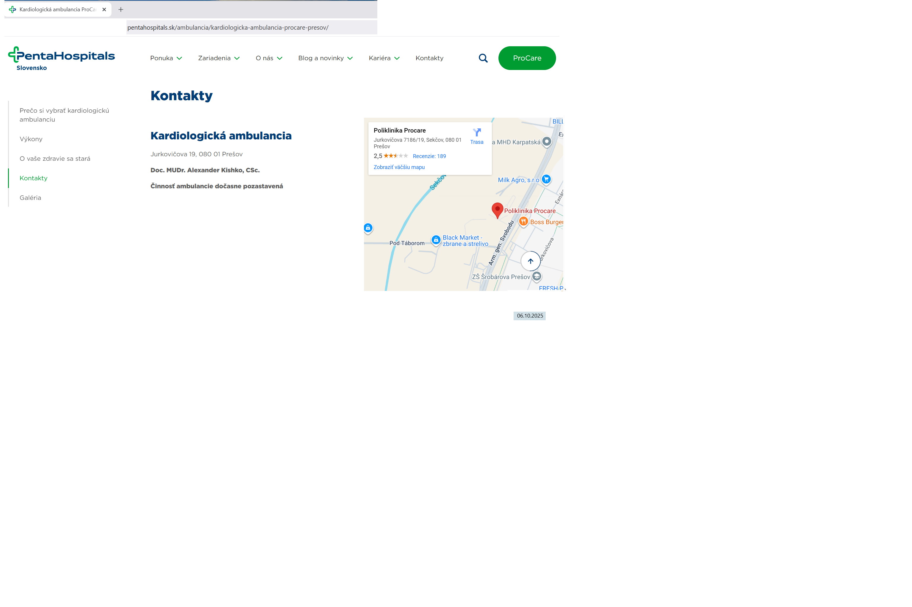The height and width of the screenshot is (607, 912).
Task: Click the Black Market shop marker icon
Action: (436, 240)
